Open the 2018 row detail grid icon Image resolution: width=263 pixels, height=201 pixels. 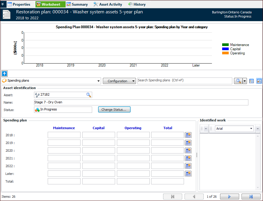click(x=188, y=135)
